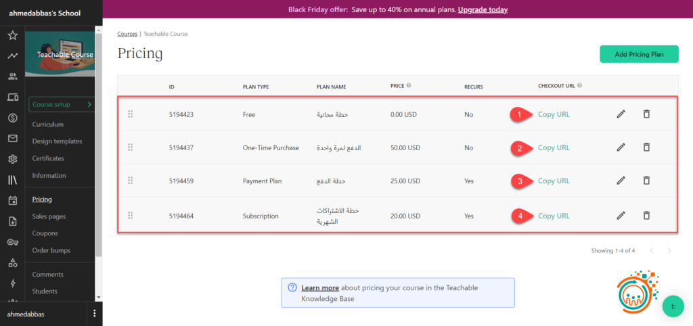Delete the Subscription plan with trash icon
This screenshot has width=693, height=326.
[x=646, y=215]
